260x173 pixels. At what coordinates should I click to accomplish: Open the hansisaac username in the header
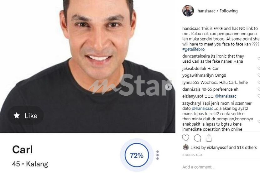coord(206,11)
